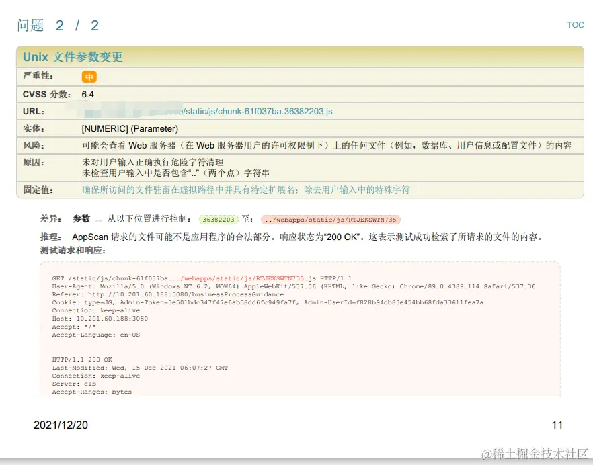Open the chunk-61f037ba.36382203.js URL link
593x465 pixels.
point(259,111)
